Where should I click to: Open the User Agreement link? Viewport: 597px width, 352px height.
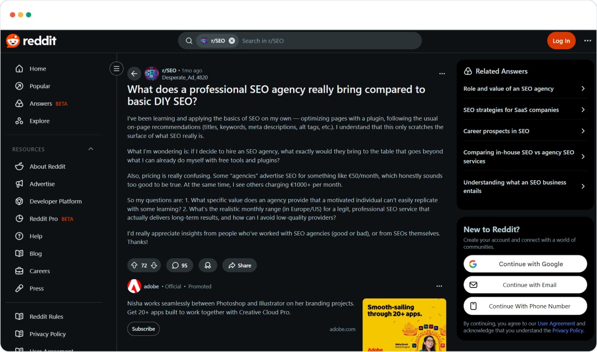[x=557, y=324]
